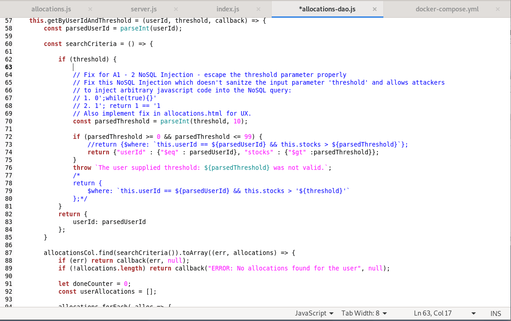Select the active allocations-dao.js tab
Screen dimensions: 511x321
pos(326,9)
